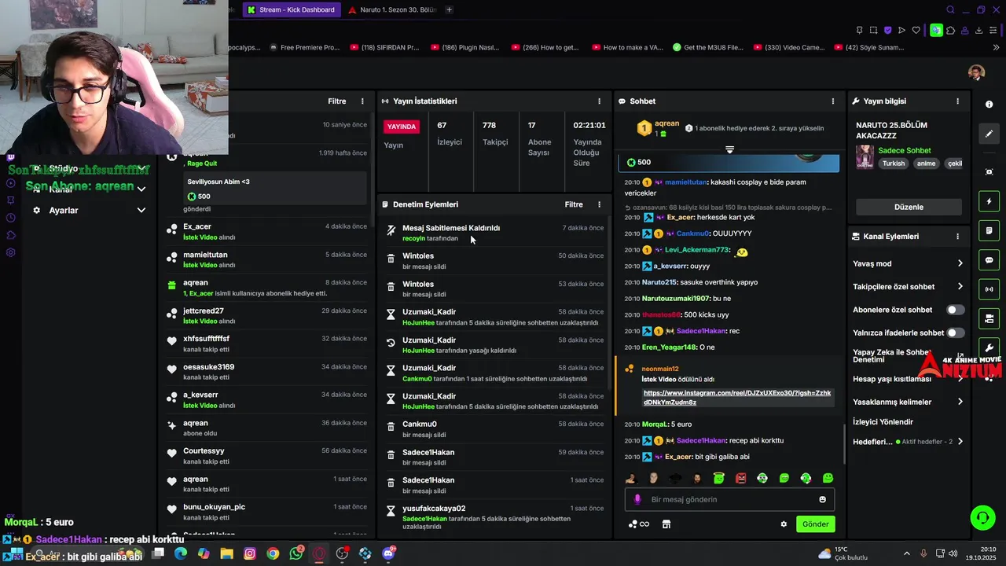Click yusufakcakaya02 timeout entry
1006x566 pixels.
pos(494,516)
